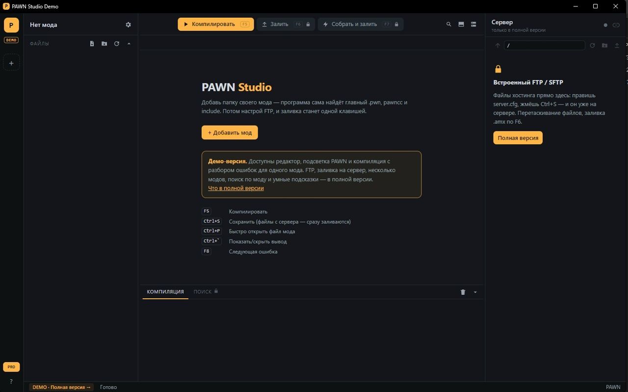Click the orange P mod icon in sidebar
The width and height of the screenshot is (628, 392).
coord(11,25)
